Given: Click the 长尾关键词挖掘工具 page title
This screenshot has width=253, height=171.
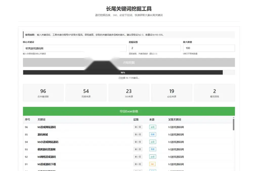Looking at the screenshot, I should pos(129,9).
